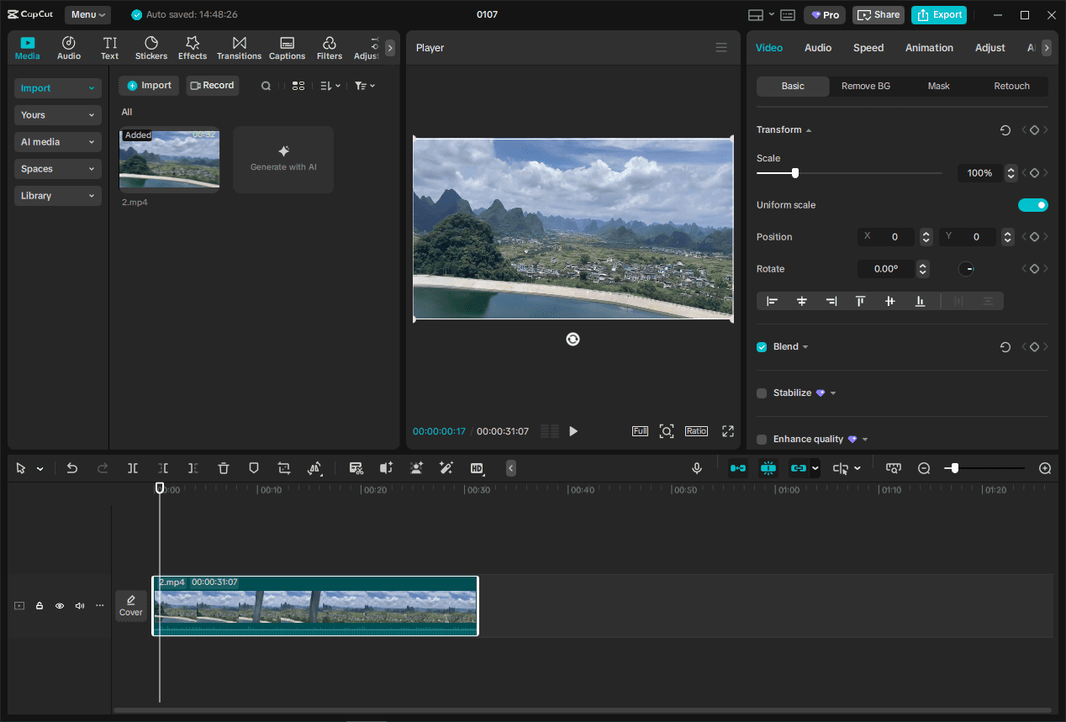Viewport: 1066px width, 722px height.
Task: Start a voiceover with the microphone icon
Action: point(696,468)
